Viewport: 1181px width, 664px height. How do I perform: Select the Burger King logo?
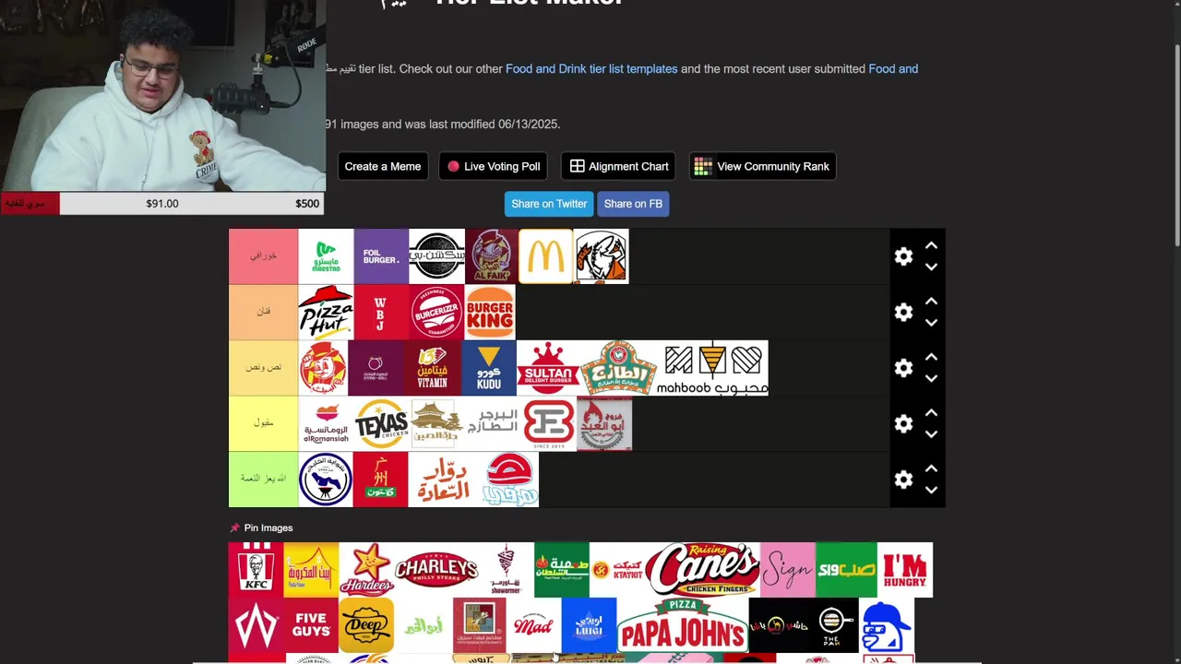[490, 313]
